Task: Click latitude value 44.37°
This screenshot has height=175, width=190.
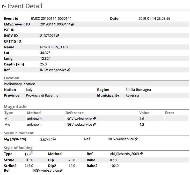Action: 45,53
